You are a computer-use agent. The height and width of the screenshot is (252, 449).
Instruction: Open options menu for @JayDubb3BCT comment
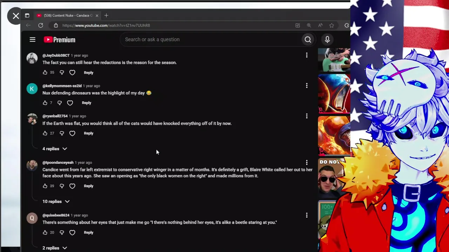307,55
